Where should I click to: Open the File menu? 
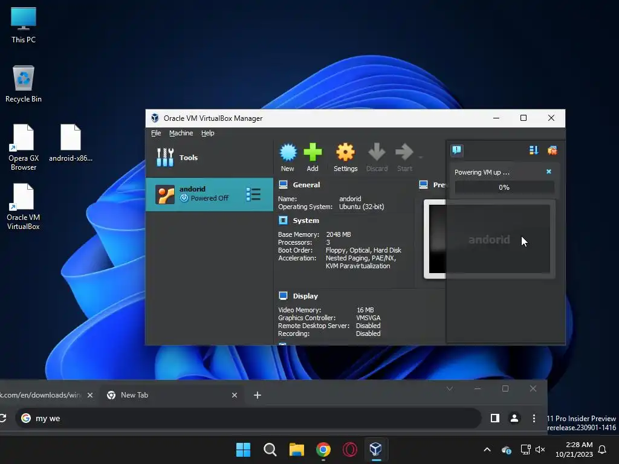coord(156,133)
